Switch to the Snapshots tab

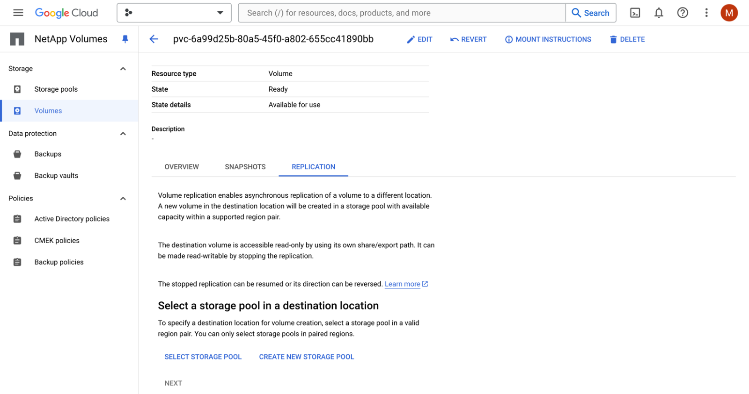click(245, 167)
